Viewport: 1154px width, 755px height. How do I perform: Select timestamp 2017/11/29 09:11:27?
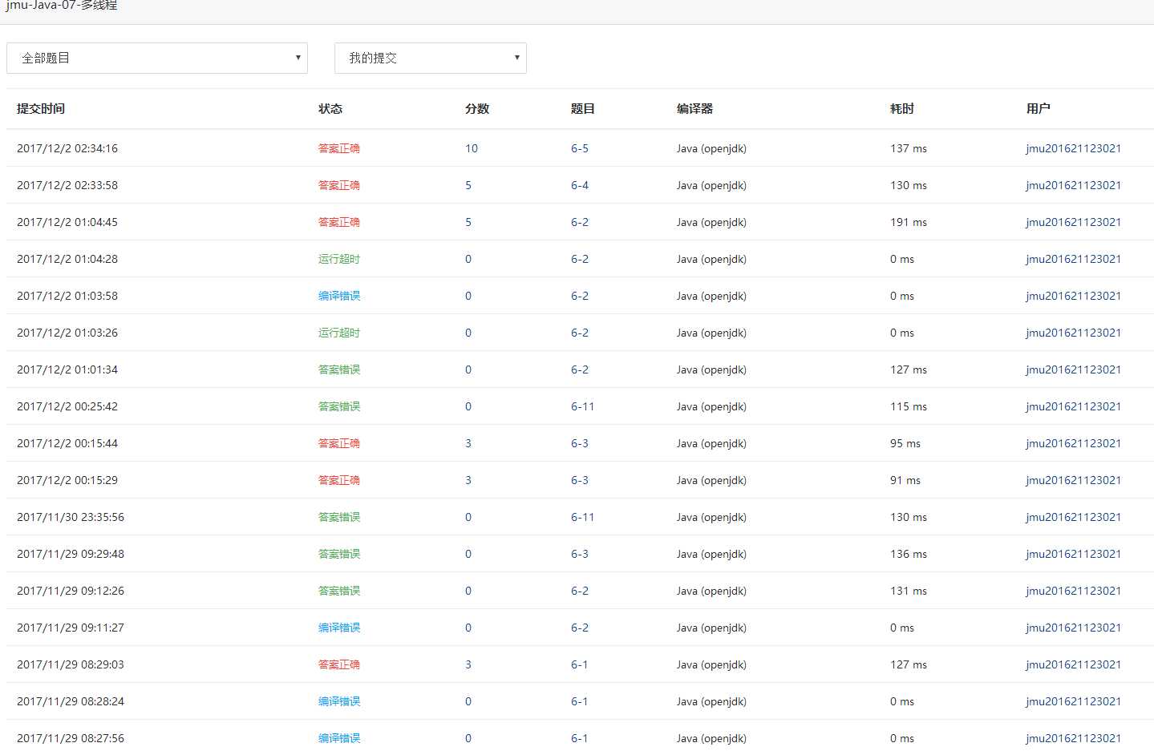pyautogui.click(x=71, y=628)
